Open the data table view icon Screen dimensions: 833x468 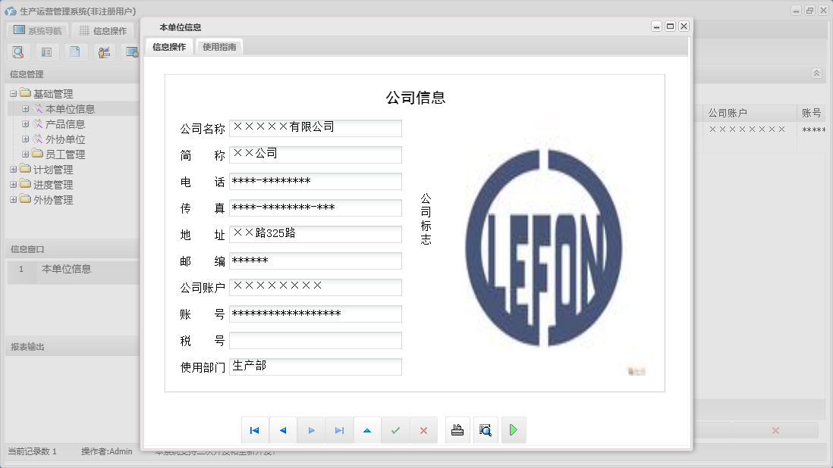click(x=46, y=51)
